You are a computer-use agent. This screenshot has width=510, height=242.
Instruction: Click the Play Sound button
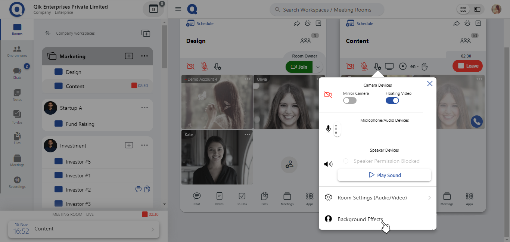(x=384, y=175)
